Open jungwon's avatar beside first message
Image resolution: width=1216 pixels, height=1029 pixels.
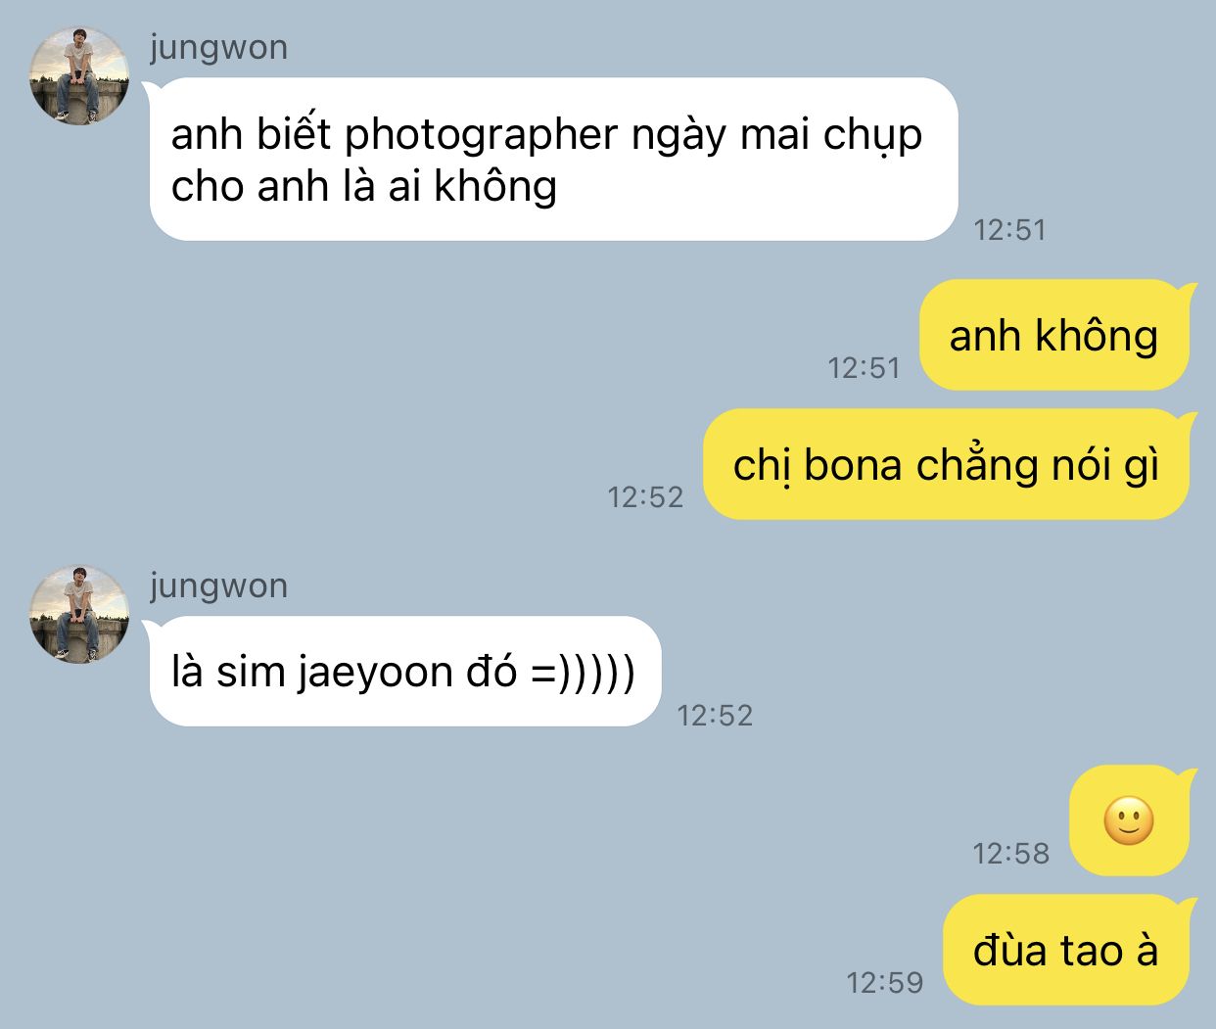[78, 75]
